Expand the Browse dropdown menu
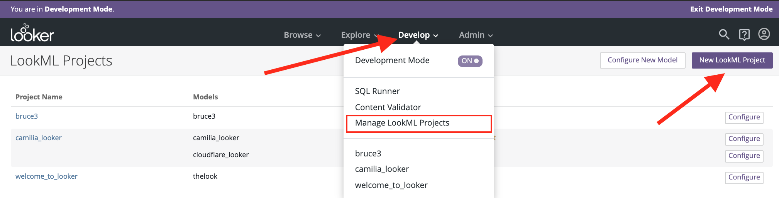Viewport: 779px width, 198px height. pos(302,35)
